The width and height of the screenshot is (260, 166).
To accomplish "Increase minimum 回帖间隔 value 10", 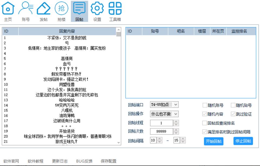I will pos(160,139).
